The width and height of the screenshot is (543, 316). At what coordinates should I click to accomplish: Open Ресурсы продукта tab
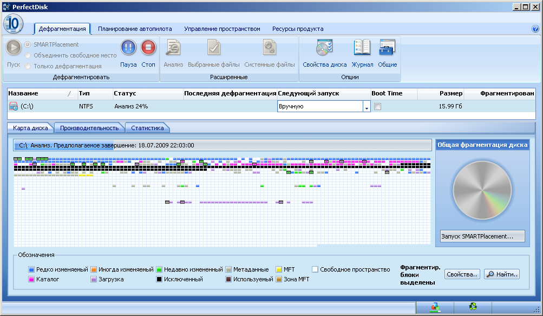coord(298,29)
